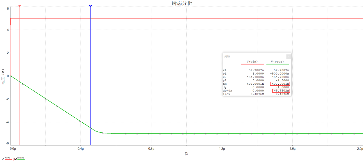This screenshot has height=162, width=364.
Task: Click the dy/dx row label in cursor panel
Action: [x=227, y=91]
